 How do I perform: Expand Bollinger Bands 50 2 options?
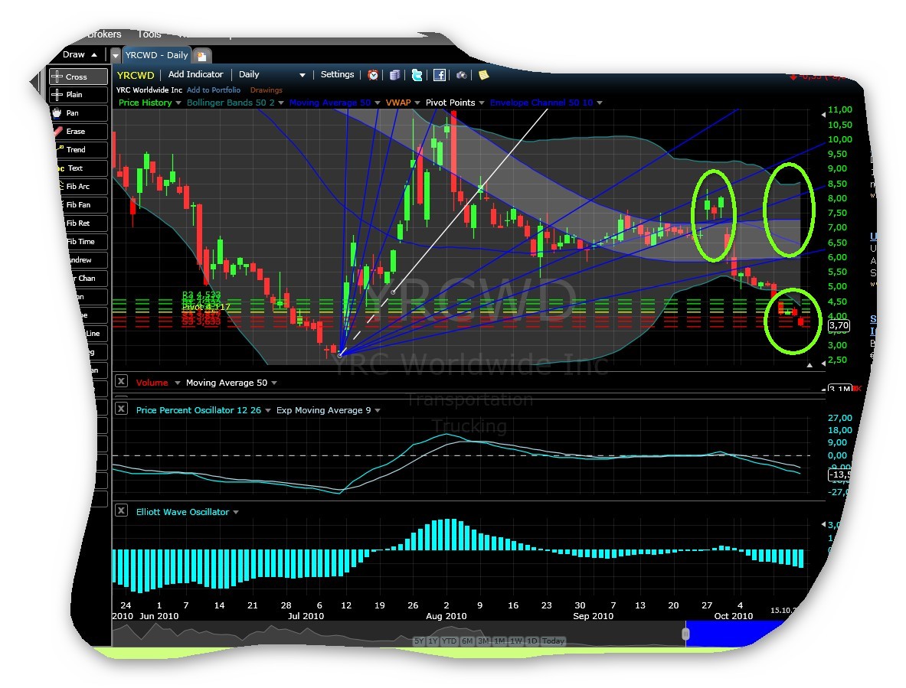(281, 103)
